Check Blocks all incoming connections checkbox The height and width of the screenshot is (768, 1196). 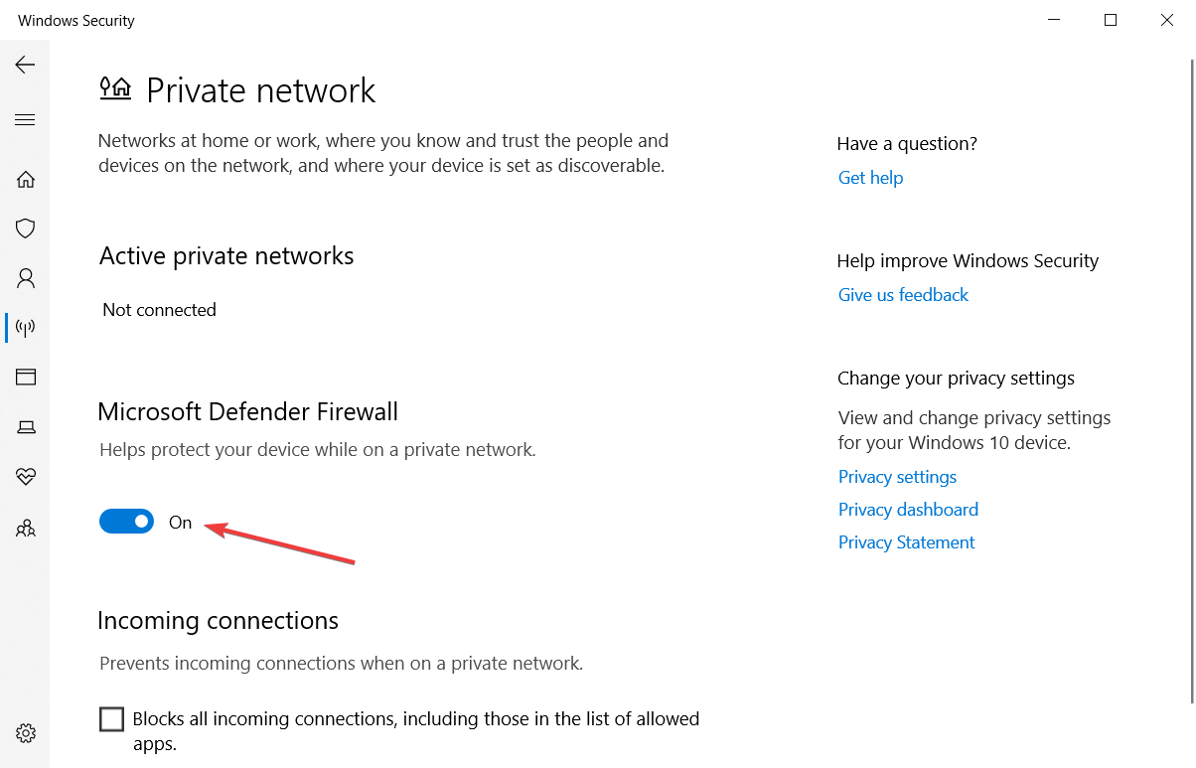tap(112, 719)
